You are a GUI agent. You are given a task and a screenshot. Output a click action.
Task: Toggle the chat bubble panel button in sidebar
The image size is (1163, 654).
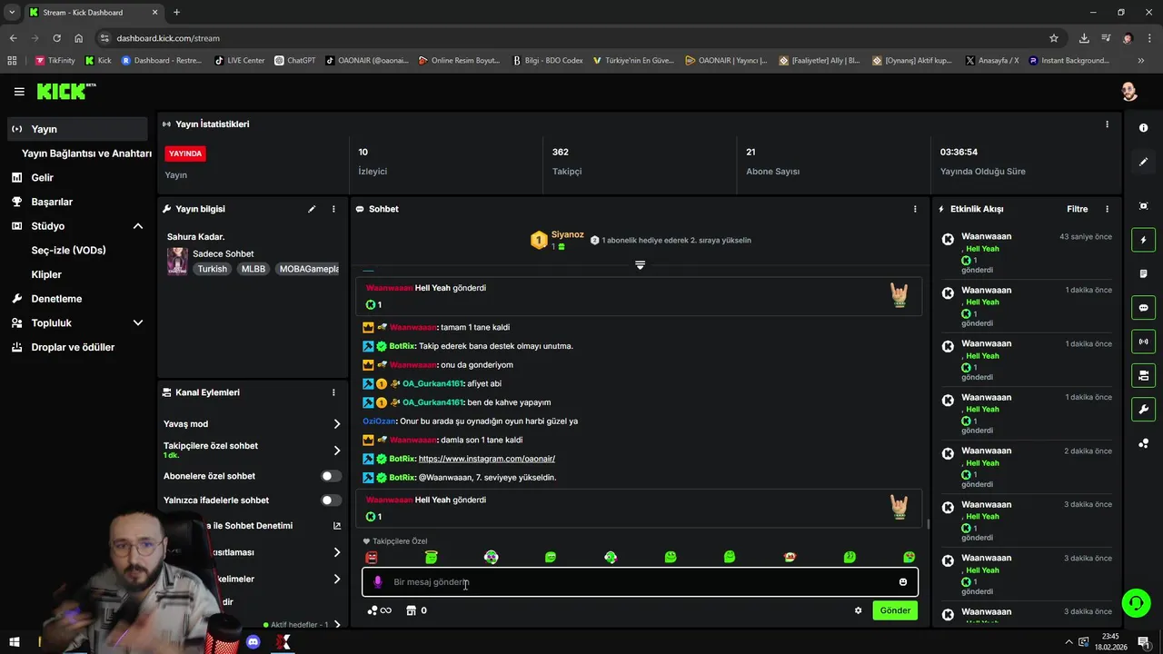(x=1143, y=308)
